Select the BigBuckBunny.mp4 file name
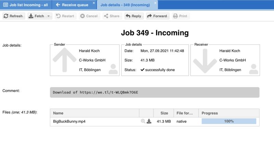 [69, 121]
